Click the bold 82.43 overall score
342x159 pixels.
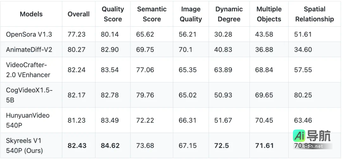[x=77, y=146]
